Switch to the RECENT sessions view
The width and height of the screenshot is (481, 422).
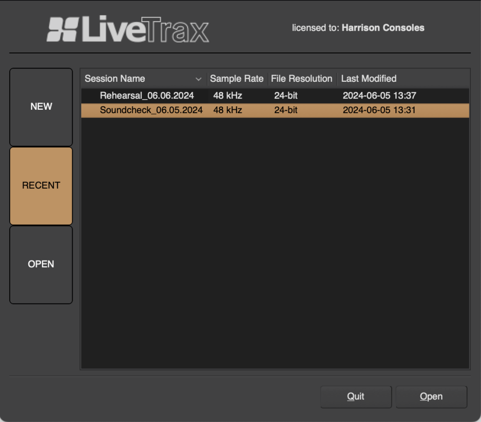(x=41, y=185)
